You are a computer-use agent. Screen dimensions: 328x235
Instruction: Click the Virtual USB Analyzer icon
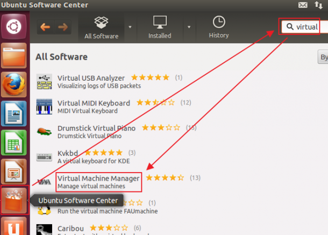pos(44,82)
